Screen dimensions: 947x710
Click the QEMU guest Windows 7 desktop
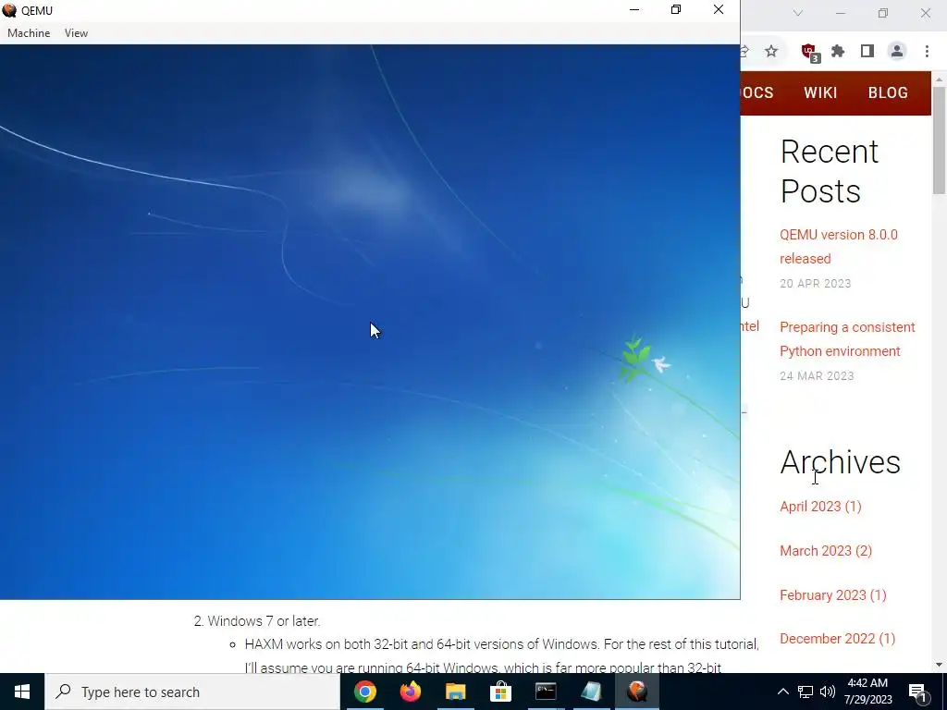point(370,322)
